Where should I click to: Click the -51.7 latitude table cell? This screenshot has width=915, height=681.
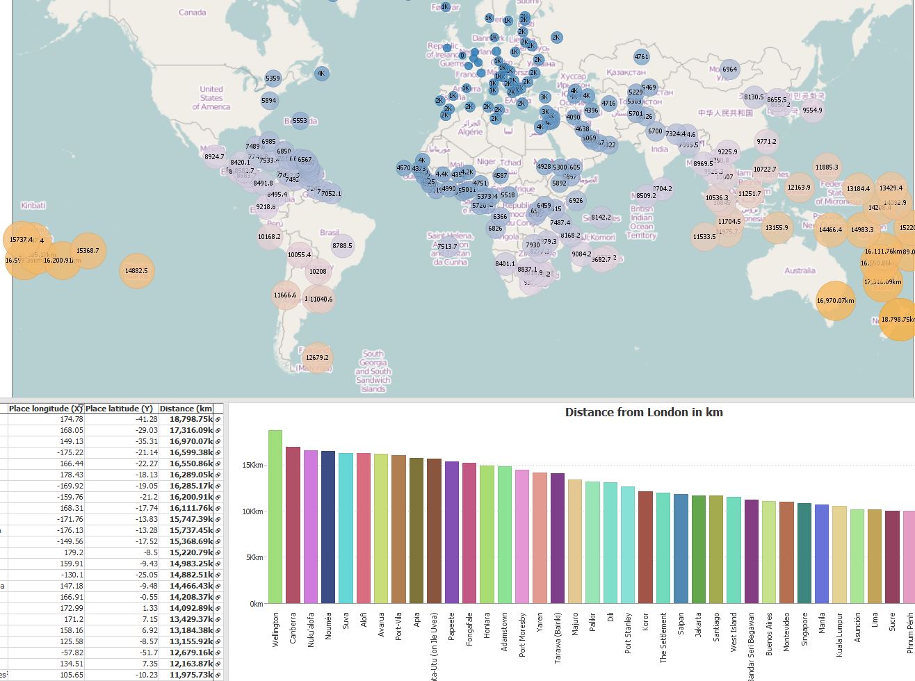tap(122, 653)
